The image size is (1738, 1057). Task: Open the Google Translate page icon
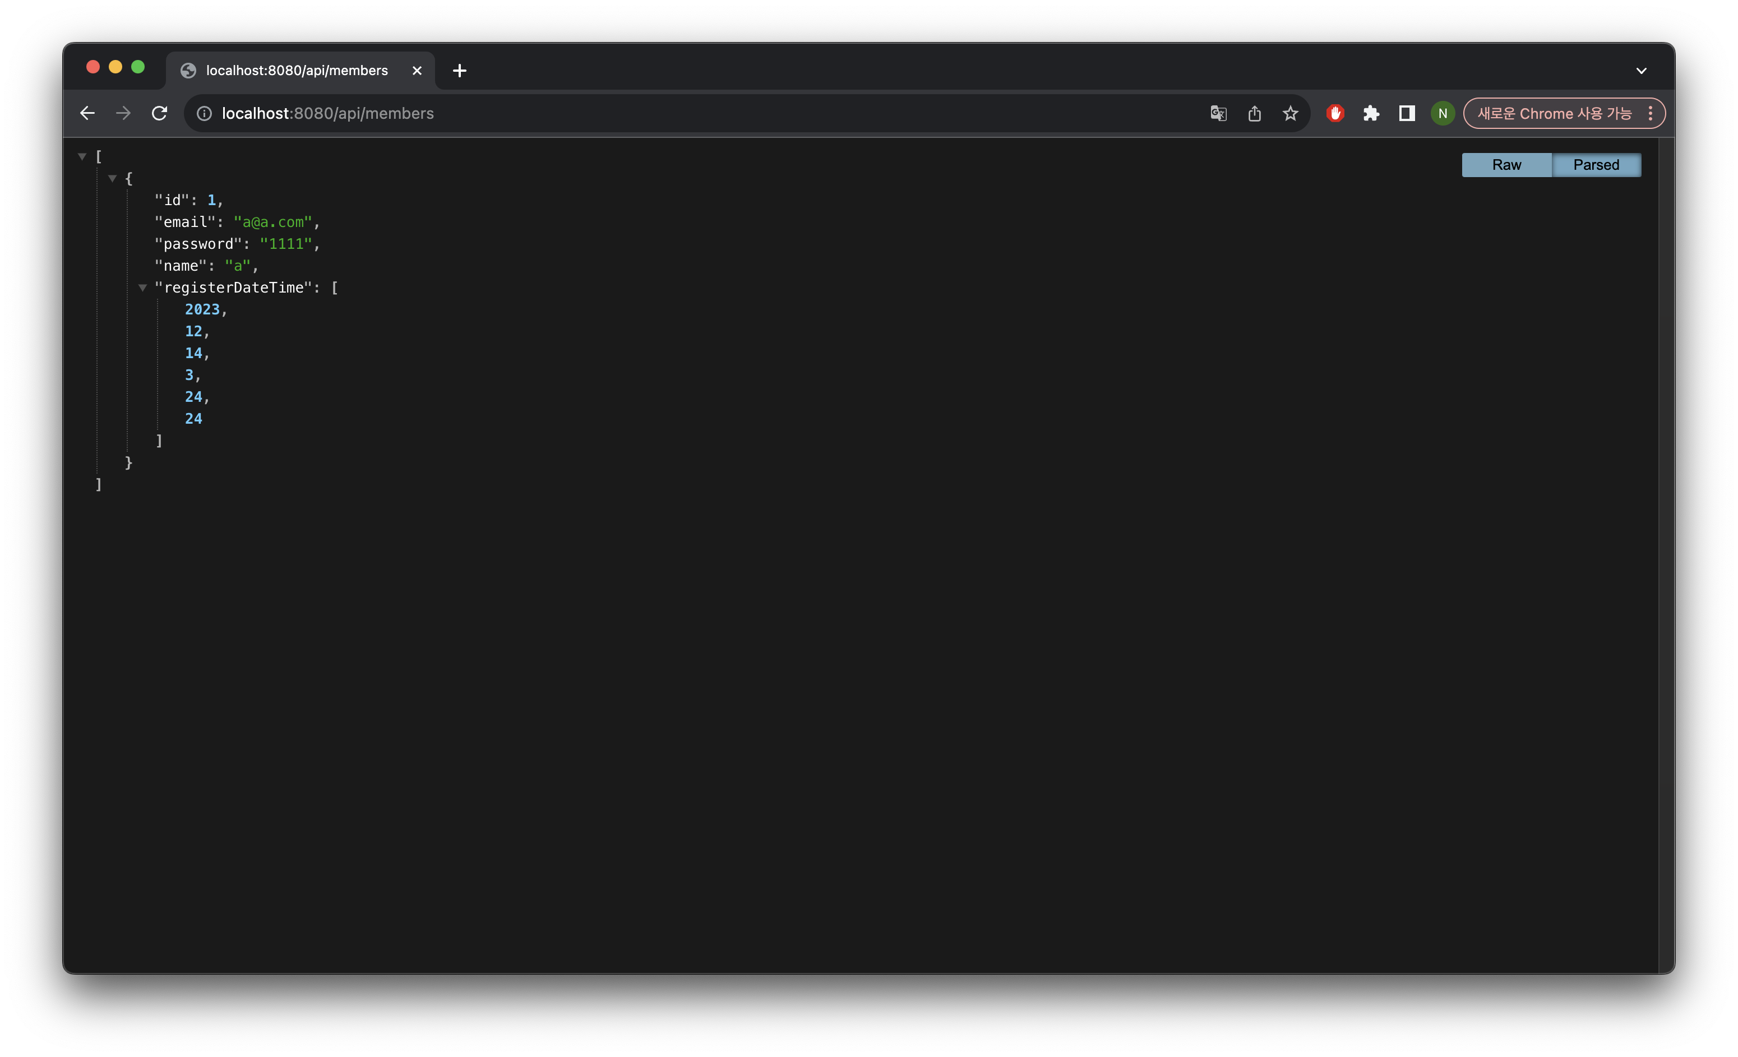[x=1218, y=114]
